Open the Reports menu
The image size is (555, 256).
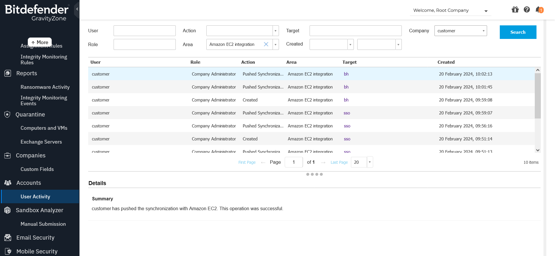click(27, 73)
